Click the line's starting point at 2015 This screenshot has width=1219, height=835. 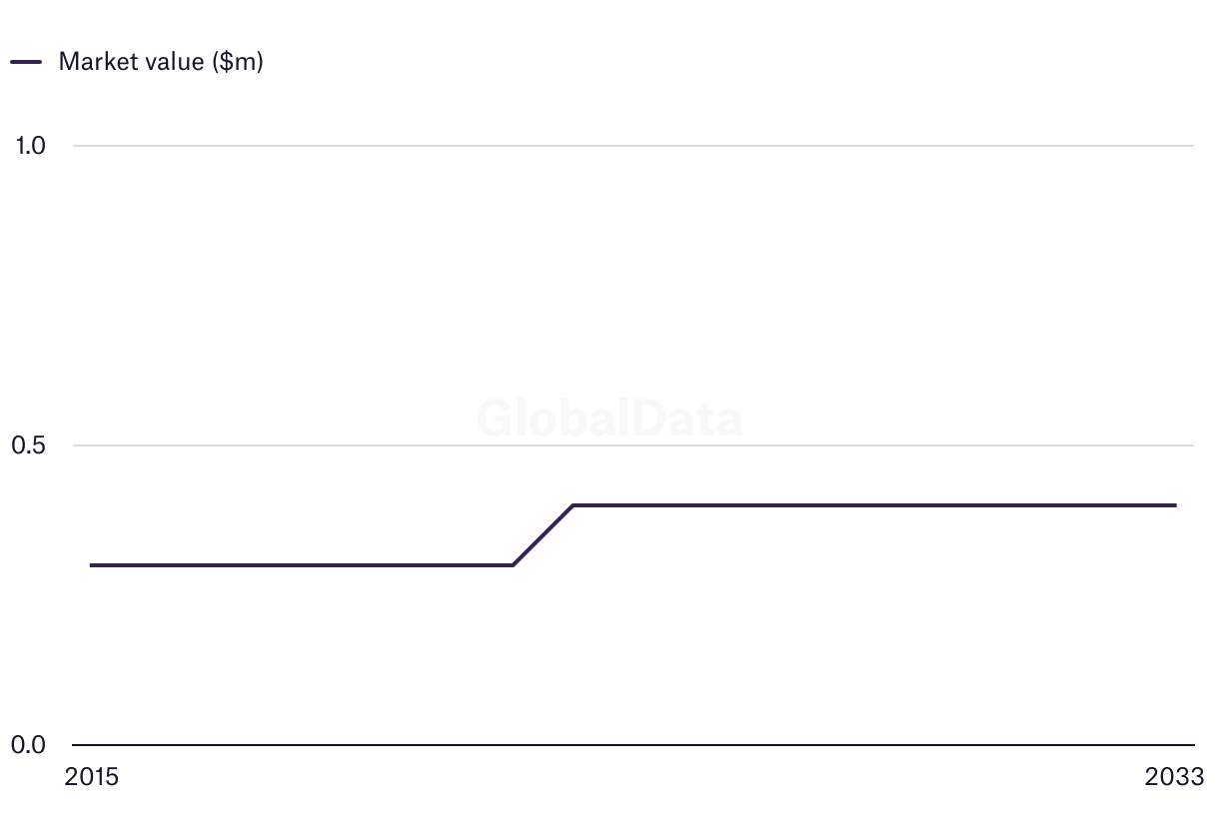point(91,565)
